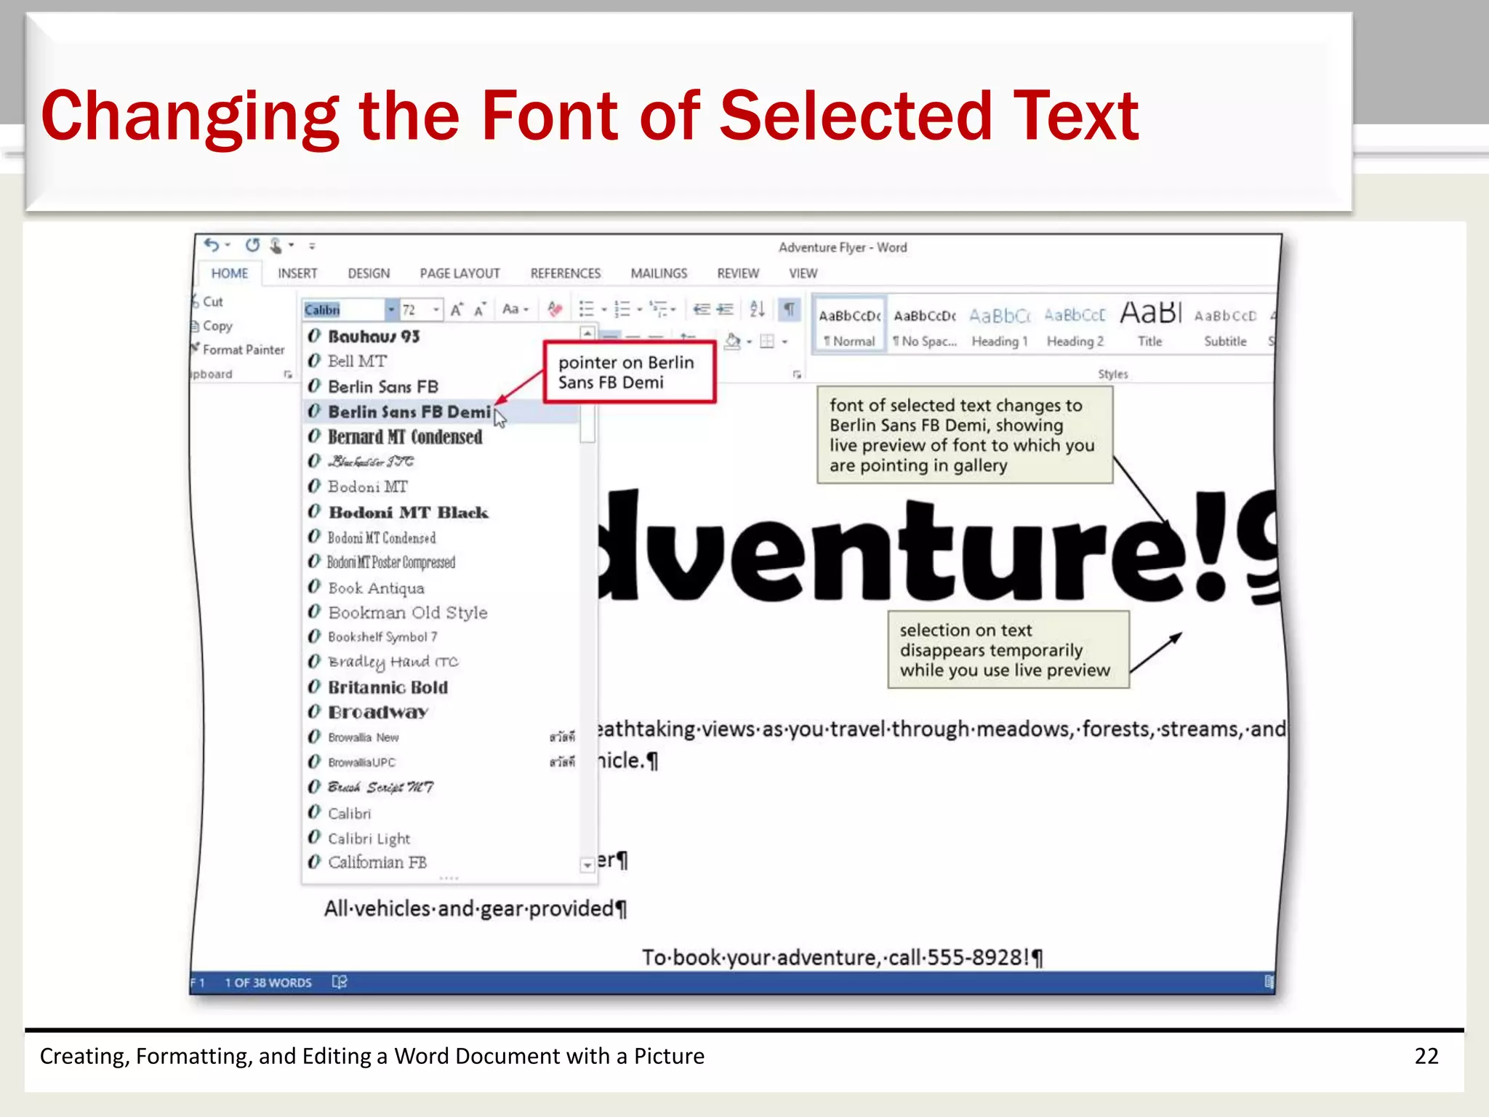Switch to the PAGE LAYOUT ribbon tab
1489x1117 pixels.
459,273
